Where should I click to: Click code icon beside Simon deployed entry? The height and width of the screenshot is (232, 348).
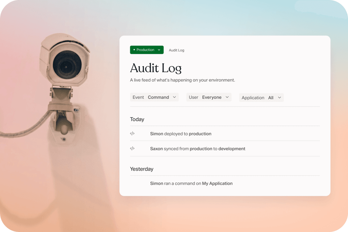tap(132, 134)
